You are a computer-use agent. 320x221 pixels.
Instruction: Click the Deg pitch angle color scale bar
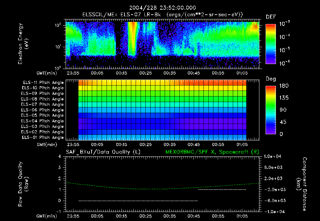[x=271, y=110]
